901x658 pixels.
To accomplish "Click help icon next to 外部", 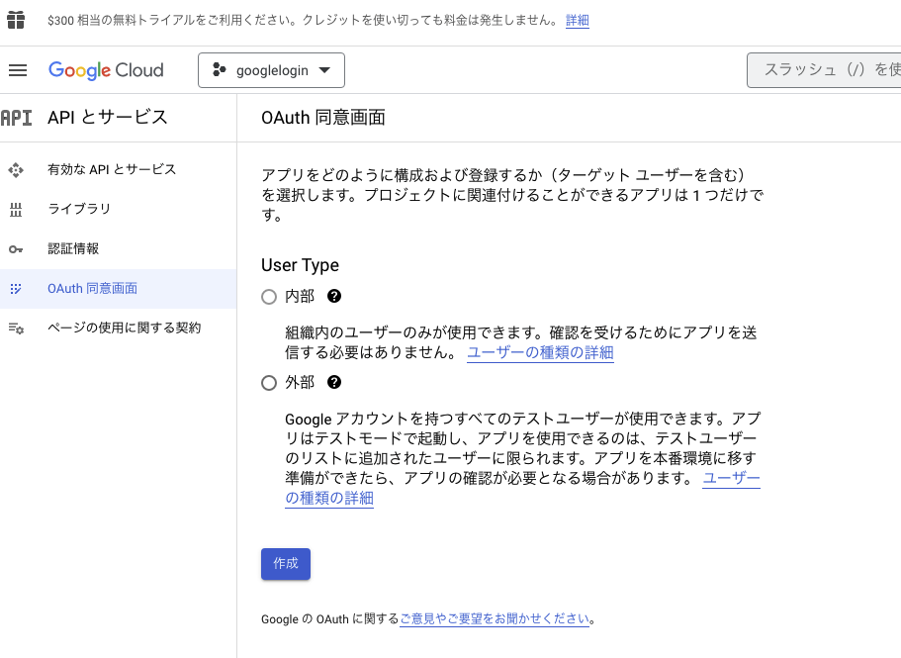I will pos(334,382).
